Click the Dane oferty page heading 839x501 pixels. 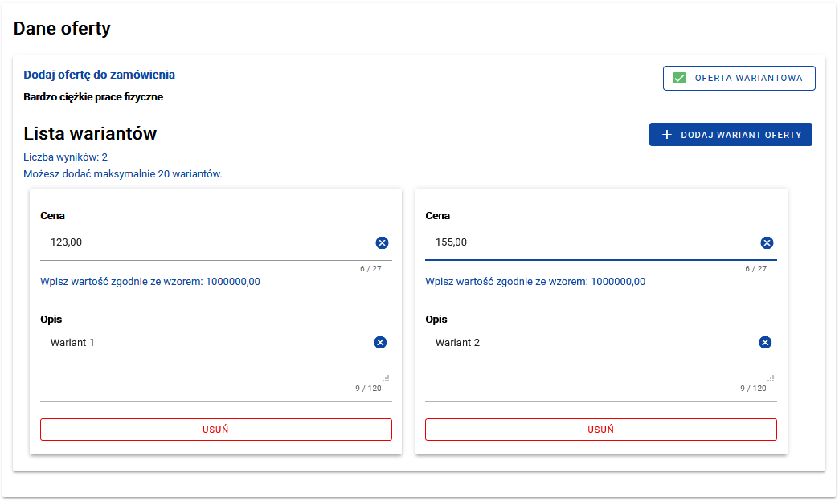[x=62, y=29]
